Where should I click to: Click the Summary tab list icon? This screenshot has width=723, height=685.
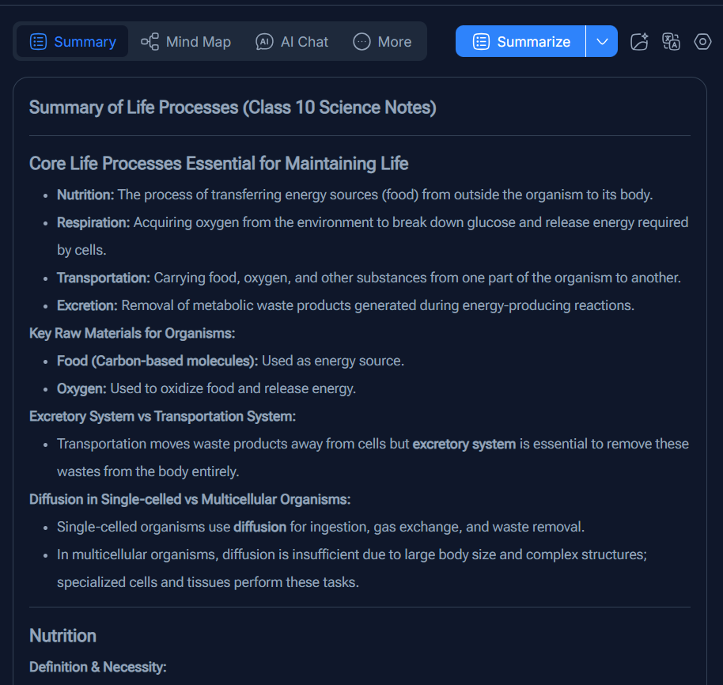tap(38, 41)
